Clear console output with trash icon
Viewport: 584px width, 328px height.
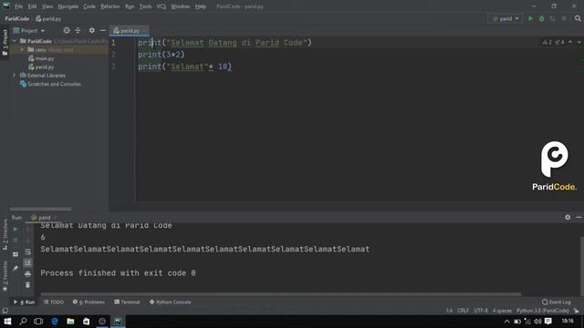click(x=28, y=285)
